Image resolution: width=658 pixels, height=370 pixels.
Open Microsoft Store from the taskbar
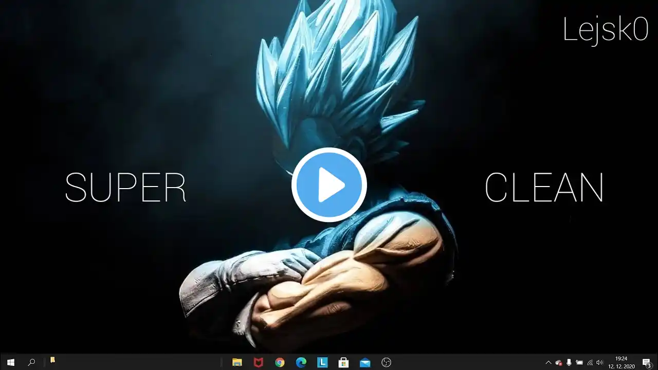click(343, 362)
